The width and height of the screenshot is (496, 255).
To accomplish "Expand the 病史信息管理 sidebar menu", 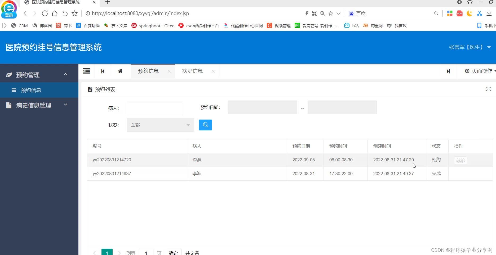I will pos(39,105).
